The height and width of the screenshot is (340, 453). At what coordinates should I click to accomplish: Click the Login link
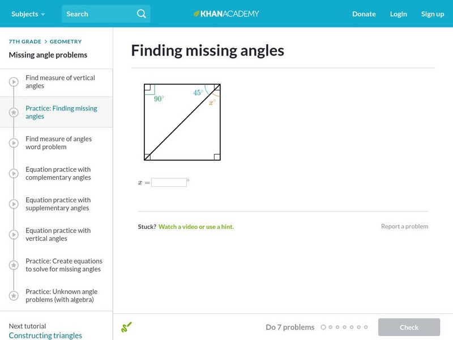pos(398,14)
